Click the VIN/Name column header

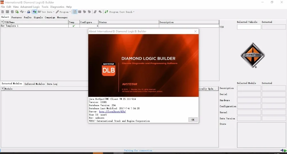36,22
